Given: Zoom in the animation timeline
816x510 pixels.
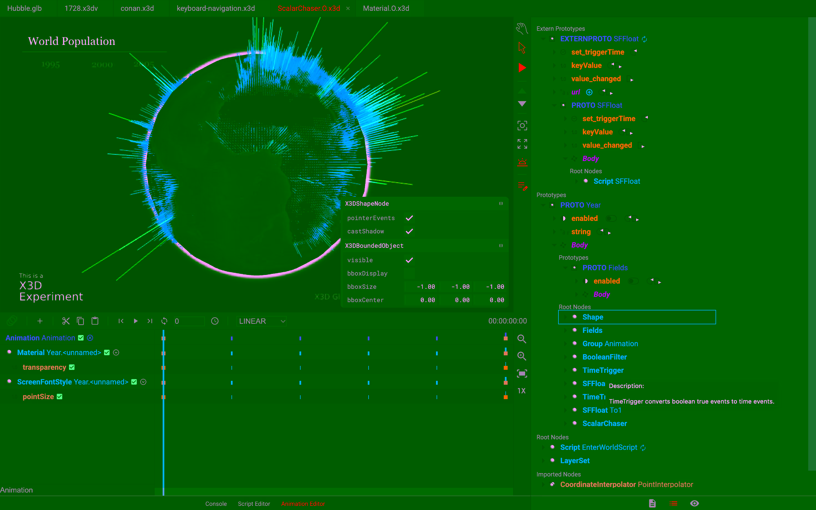Looking at the screenshot, I should click(522, 356).
